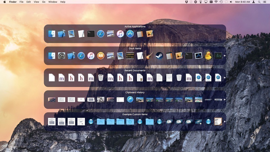Open the Desktop folder in Example Custom Items
The height and width of the screenshot is (152, 270).
pos(120,122)
